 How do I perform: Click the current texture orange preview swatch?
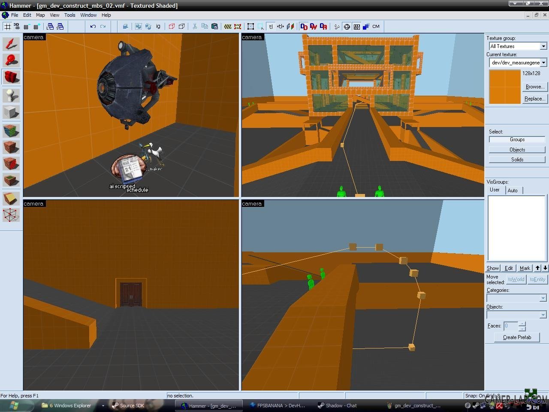pyautogui.click(x=505, y=87)
